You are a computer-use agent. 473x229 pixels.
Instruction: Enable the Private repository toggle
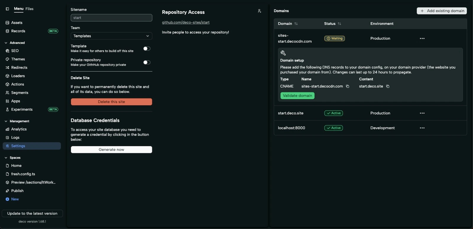click(x=147, y=62)
